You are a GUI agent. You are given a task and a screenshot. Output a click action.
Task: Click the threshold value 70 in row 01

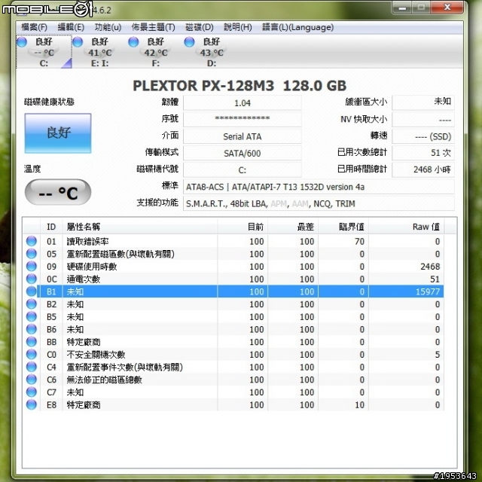tap(359, 241)
